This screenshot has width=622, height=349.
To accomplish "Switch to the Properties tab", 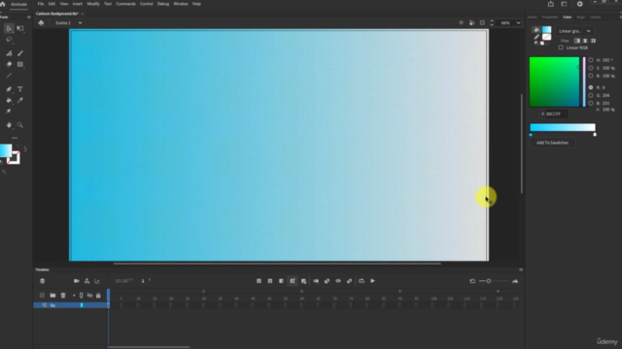I will click(x=550, y=17).
